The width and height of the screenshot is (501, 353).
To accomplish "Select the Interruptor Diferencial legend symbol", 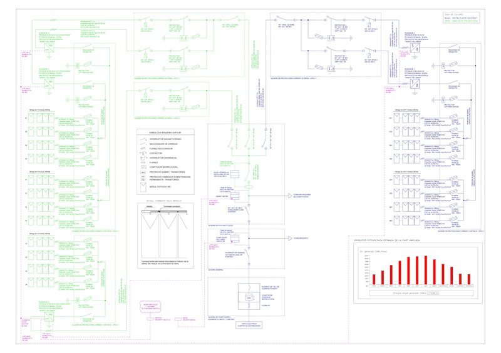I will coord(143,158).
